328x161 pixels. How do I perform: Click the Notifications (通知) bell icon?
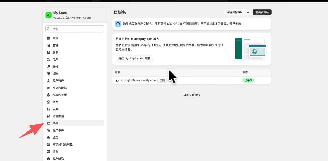point(48,137)
